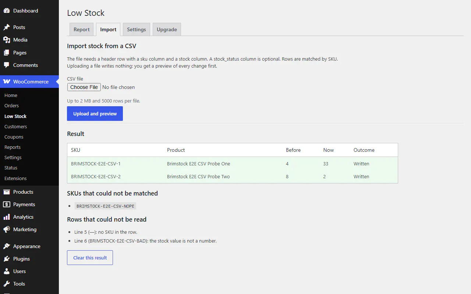Screen dimensions: 471x294
Task: Click the Outcome column header
Action: click(x=364, y=150)
